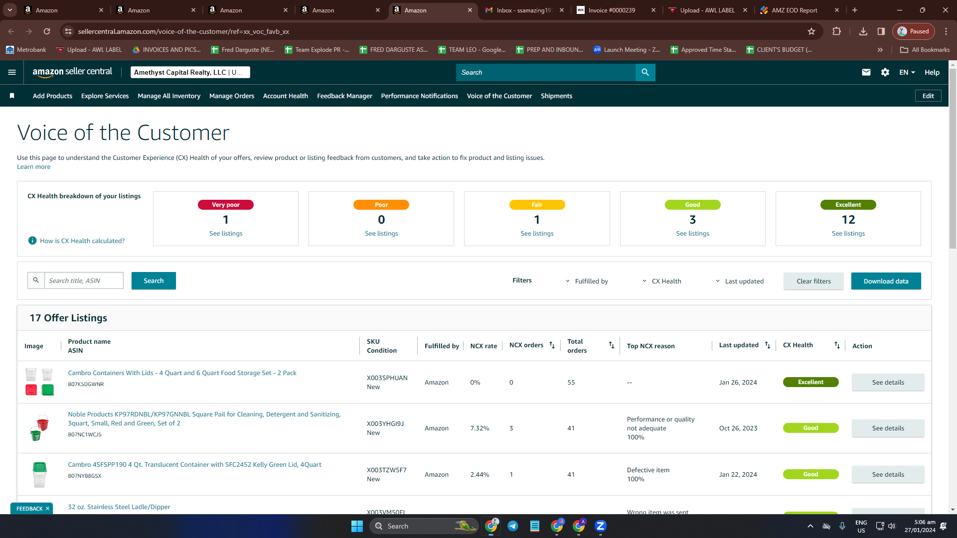Viewport: 957px width, 538px height.
Task: Open the EN language dropdown
Action: 907,72
